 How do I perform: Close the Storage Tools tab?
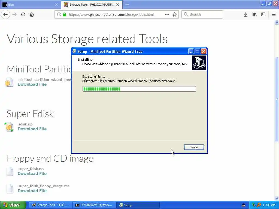pos(118,5)
